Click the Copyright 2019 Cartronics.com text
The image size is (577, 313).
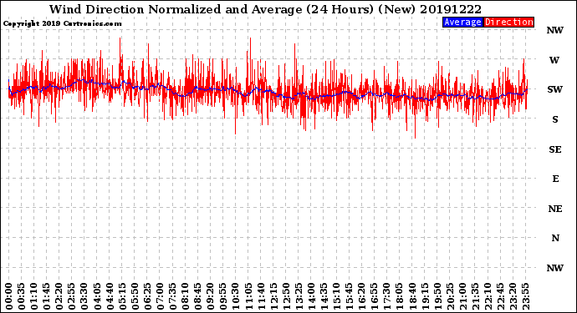[62, 23]
